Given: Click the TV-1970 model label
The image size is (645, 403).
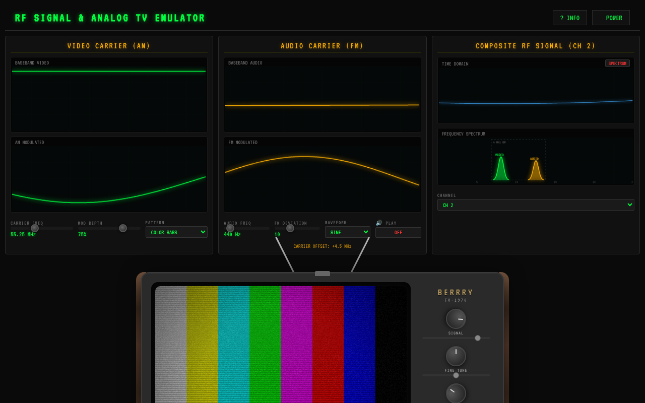Looking at the screenshot, I should point(456,300).
